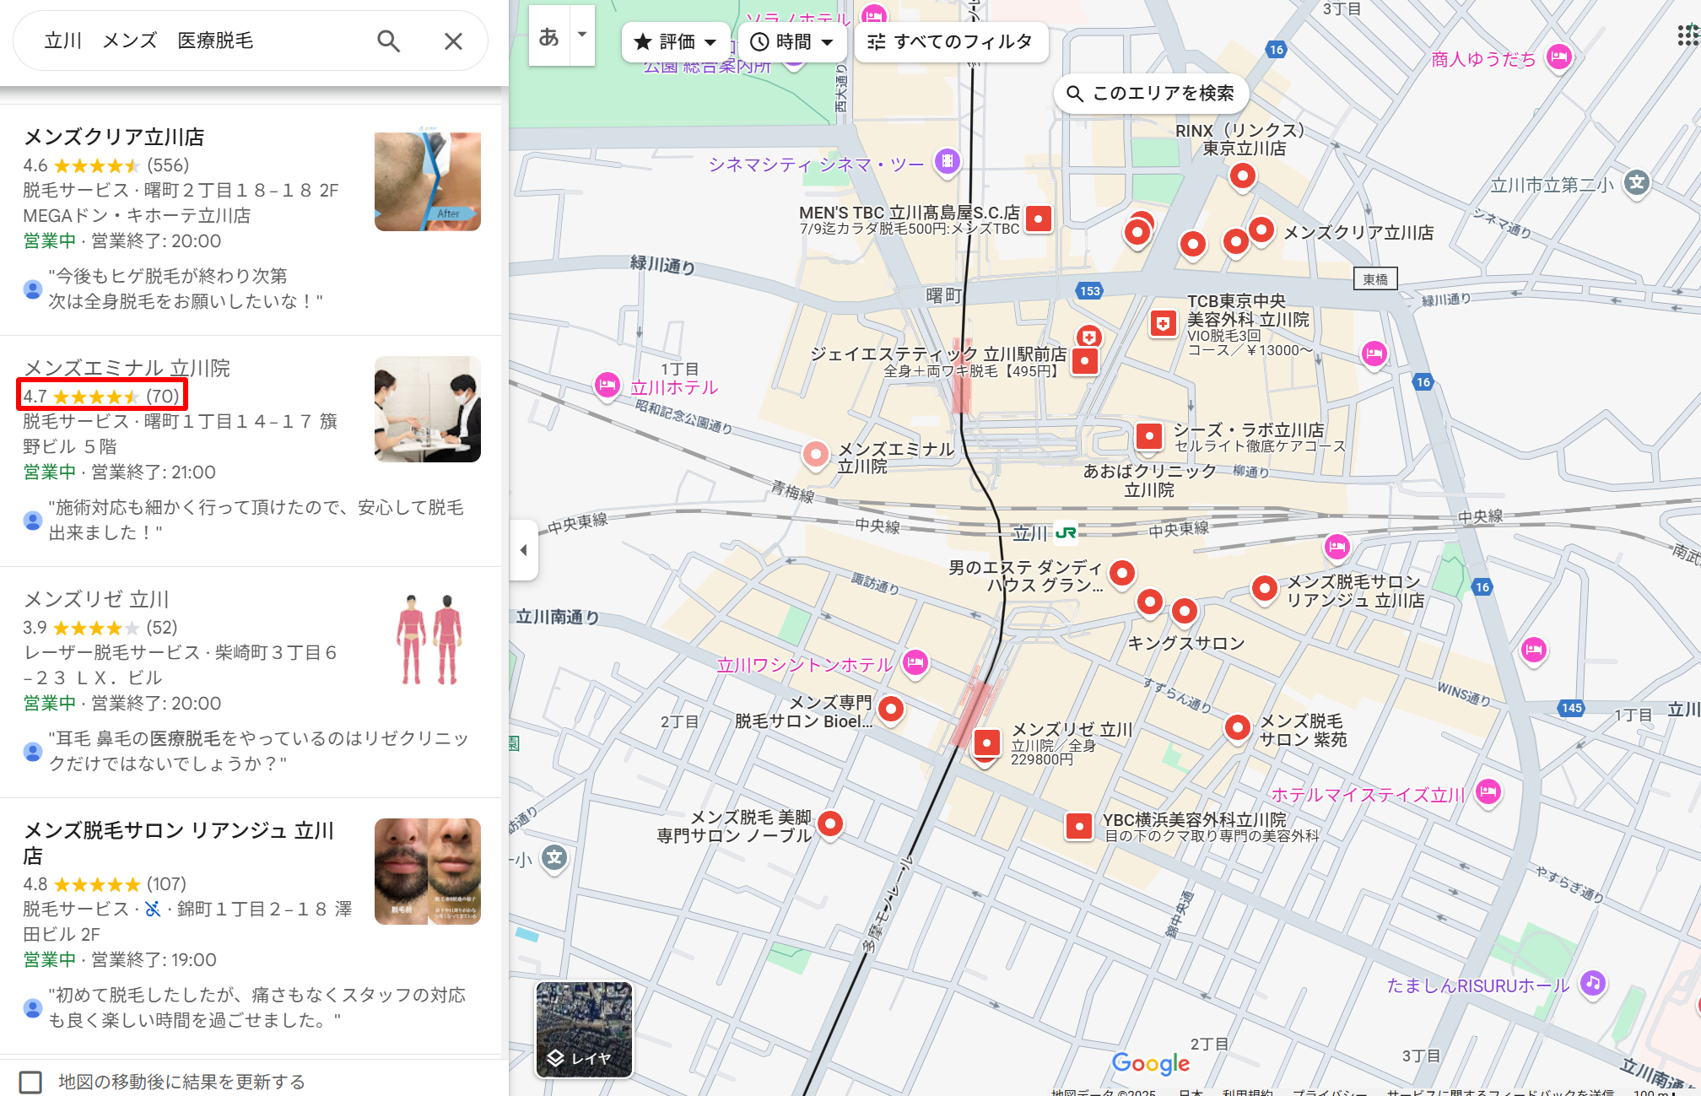This screenshot has height=1096, width=1701.
Task: Click YBC横浜美容外科立川院 map pin
Action: click(1079, 826)
